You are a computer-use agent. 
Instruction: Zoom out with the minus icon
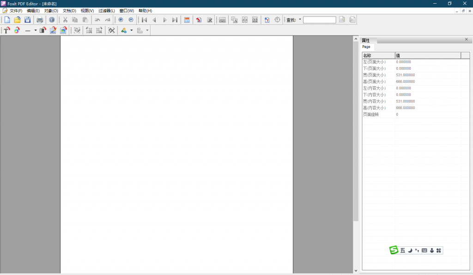131,20
